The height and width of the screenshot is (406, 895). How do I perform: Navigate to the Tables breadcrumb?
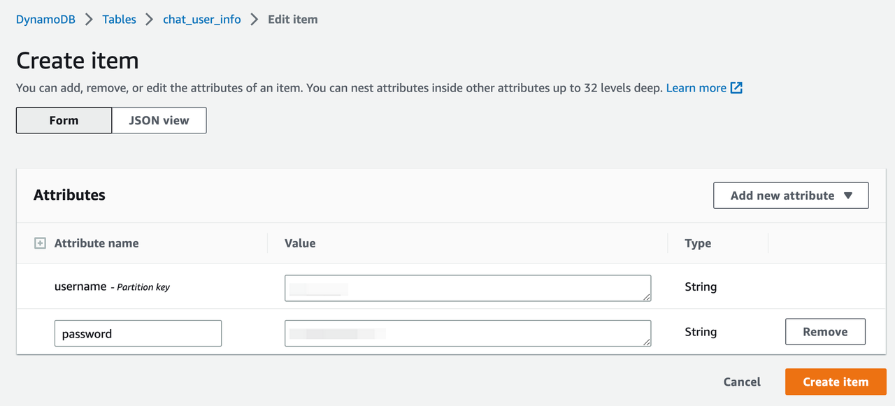point(119,20)
